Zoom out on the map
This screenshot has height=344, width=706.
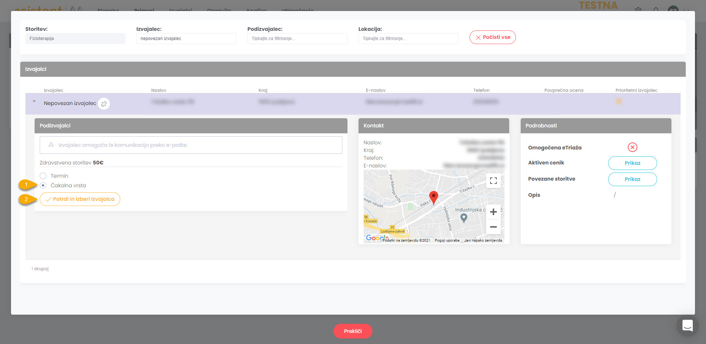coord(493,227)
